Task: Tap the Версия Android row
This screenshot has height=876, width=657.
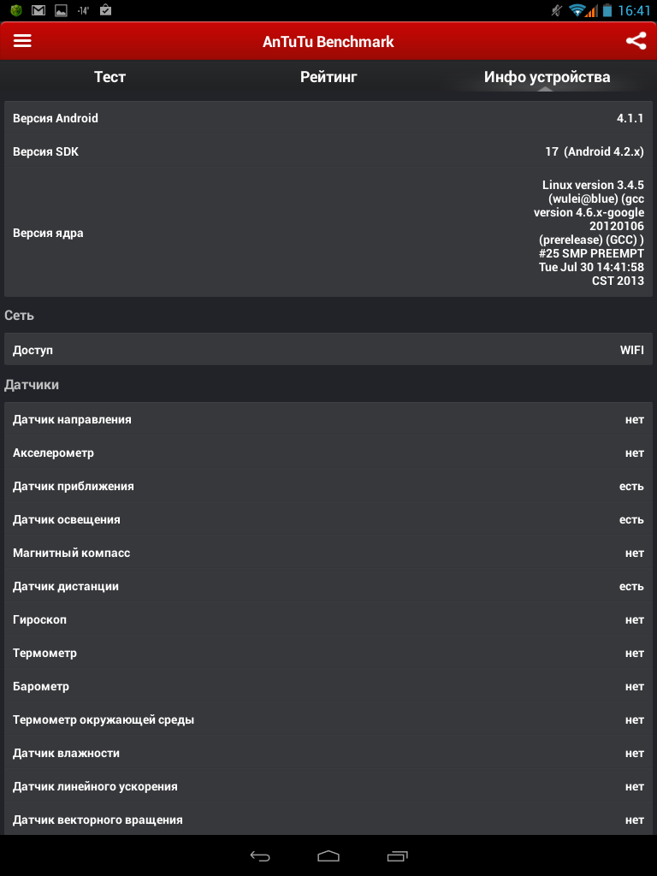Action: click(x=328, y=118)
